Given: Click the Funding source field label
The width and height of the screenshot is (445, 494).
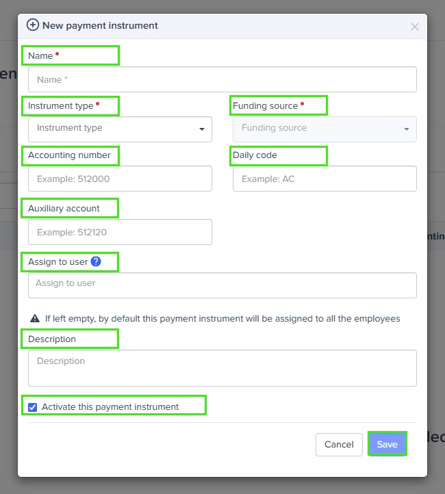Looking at the screenshot, I should point(266,105).
